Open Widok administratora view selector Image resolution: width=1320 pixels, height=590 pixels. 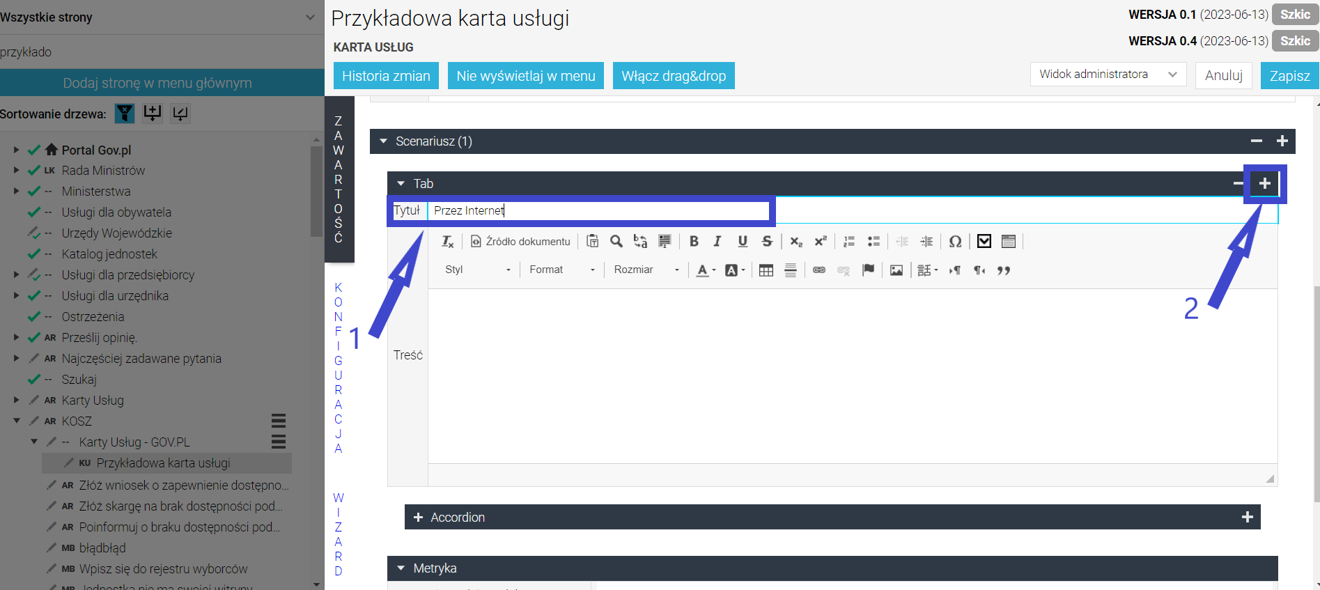tap(1108, 75)
